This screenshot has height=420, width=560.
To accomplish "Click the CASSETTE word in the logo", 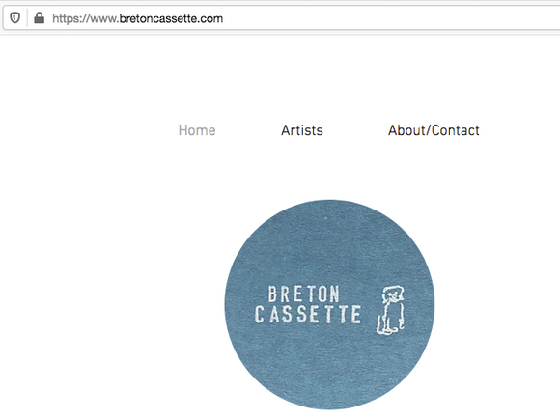I will [x=308, y=315].
